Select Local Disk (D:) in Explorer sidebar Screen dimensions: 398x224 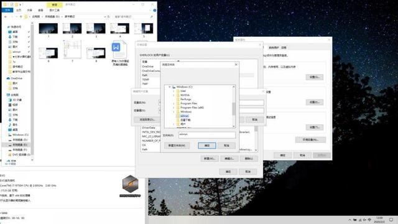[x=20, y=139]
